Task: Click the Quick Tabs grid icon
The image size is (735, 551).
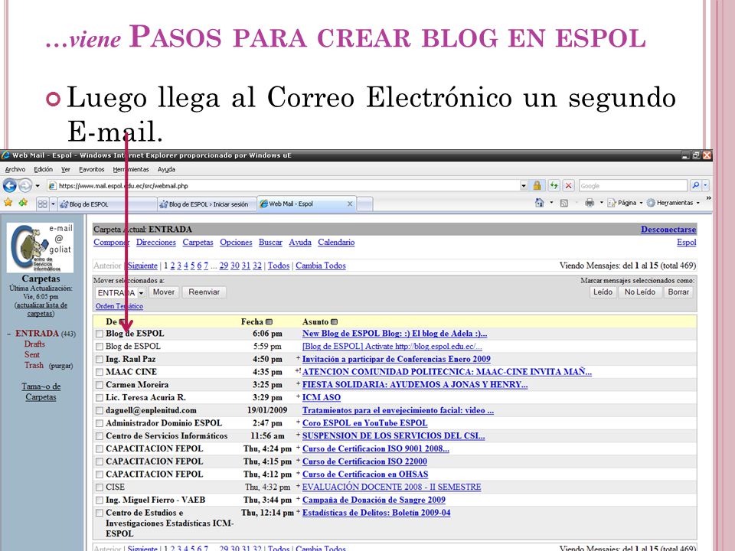Action: 42,204
